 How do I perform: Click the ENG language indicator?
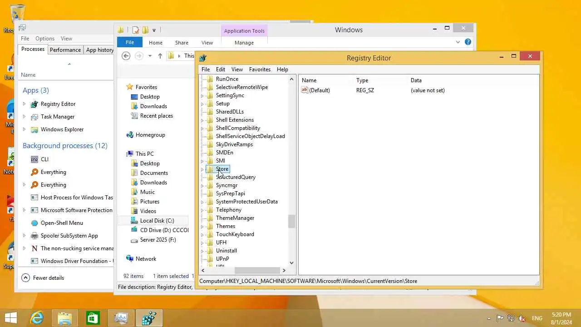click(x=537, y=318)
